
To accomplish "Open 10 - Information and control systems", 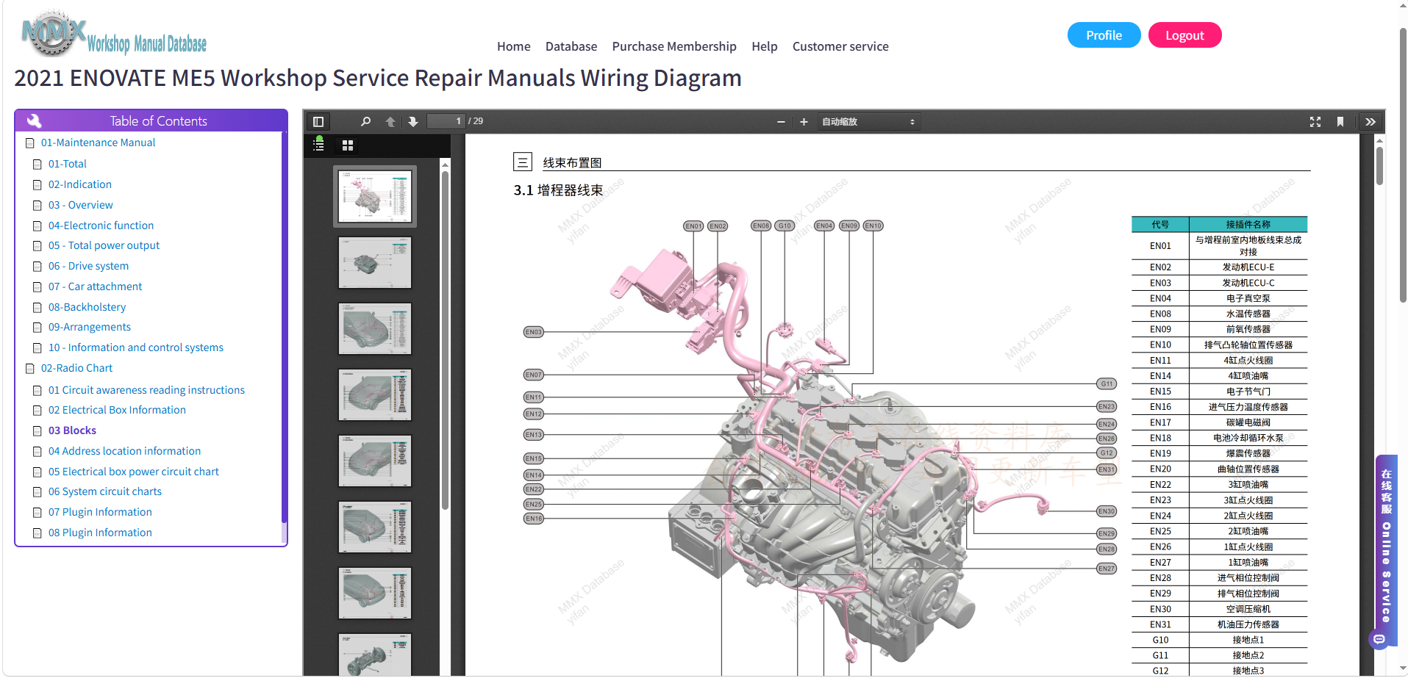I will pos(136,347).
